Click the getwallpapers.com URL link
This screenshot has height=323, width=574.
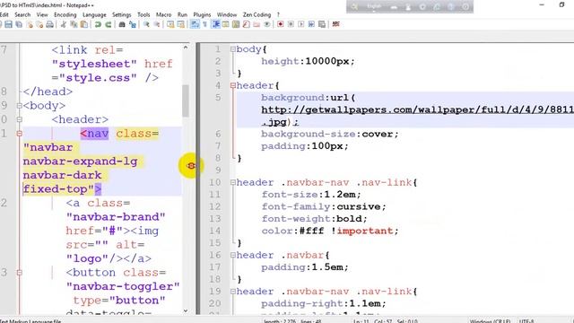coord(417,109)
